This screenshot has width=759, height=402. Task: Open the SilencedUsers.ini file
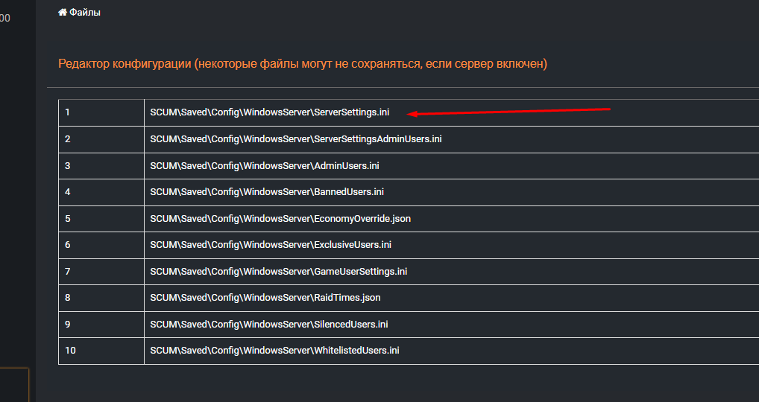[269, 325]
